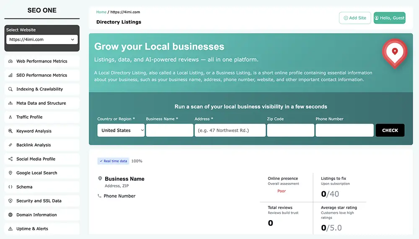Viewport: 419px width, 239px height.
Task: Click the Meta Data and Structure icon
Action: coord(10,103)
